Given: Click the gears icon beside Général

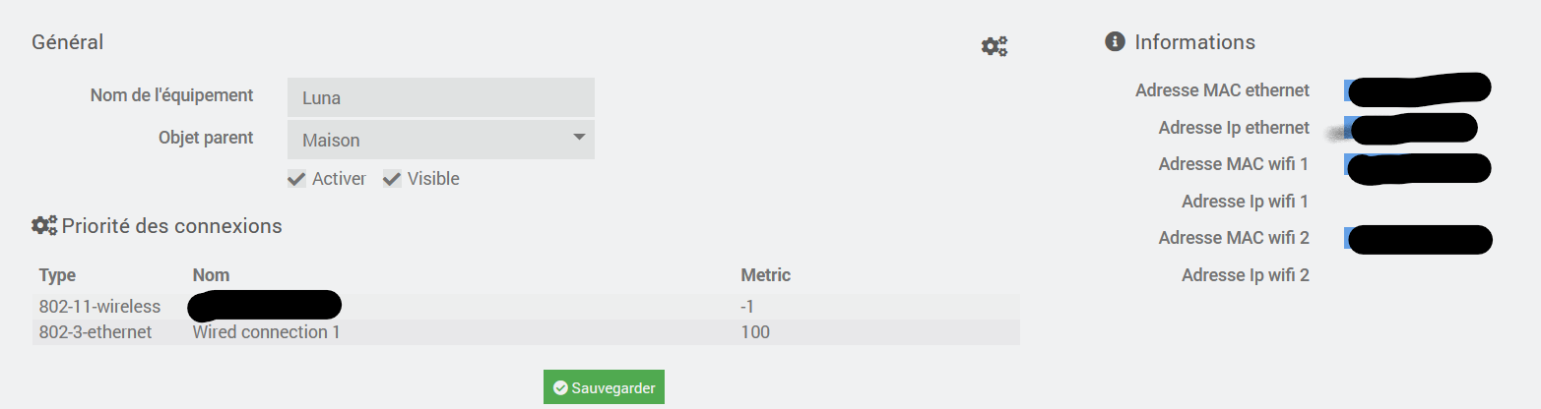Looking at the screenshot, I should tap(995, 46).
